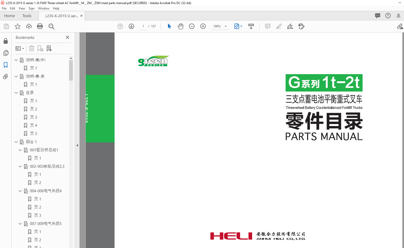Viewport: 404px width, 248px height.
Task: Zoom in with the plus button
Action: (203, 26)
